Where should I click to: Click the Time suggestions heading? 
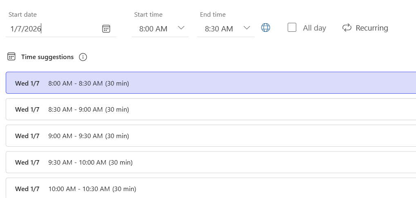[47, 57]
